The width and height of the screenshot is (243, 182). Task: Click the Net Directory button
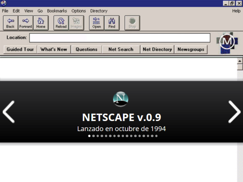tap(157, 49)
